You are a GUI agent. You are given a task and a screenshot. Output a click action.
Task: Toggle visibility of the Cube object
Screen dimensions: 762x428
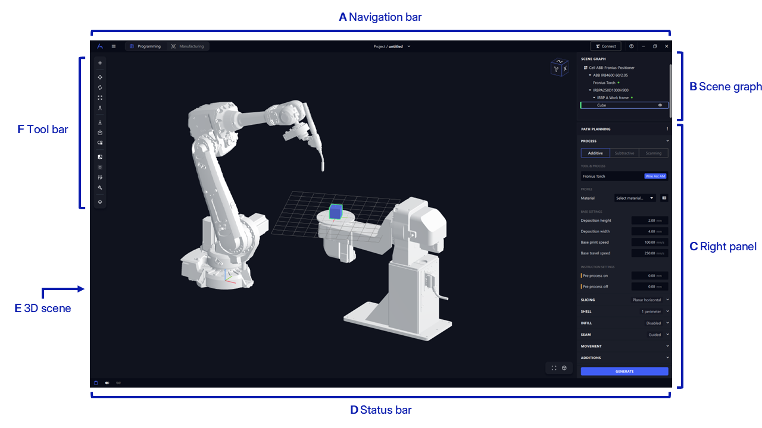[660, 105]
